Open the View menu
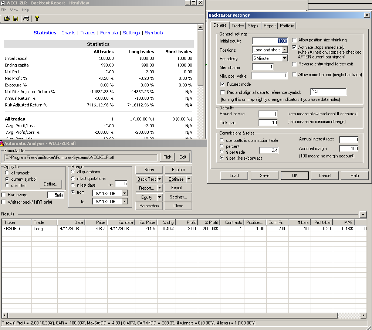This screenshot has height=330, width=372. [14, 10]
